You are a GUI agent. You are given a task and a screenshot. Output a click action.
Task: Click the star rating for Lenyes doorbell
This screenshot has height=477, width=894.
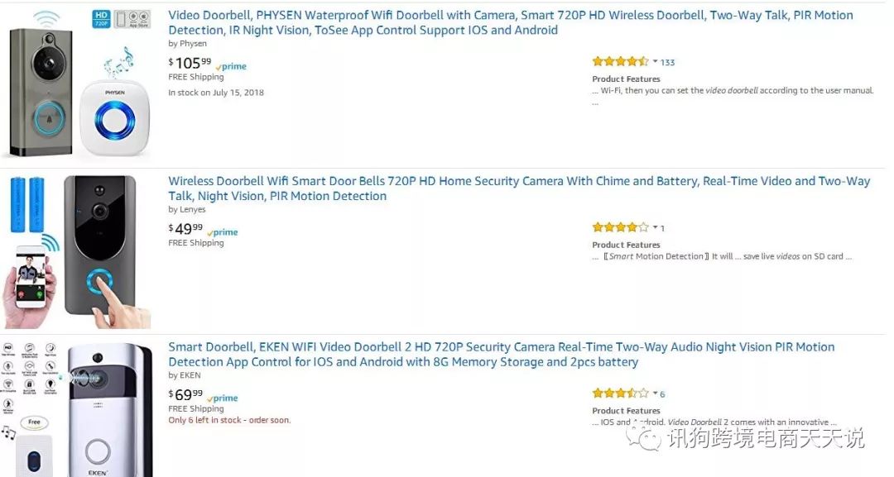[620, 227]
